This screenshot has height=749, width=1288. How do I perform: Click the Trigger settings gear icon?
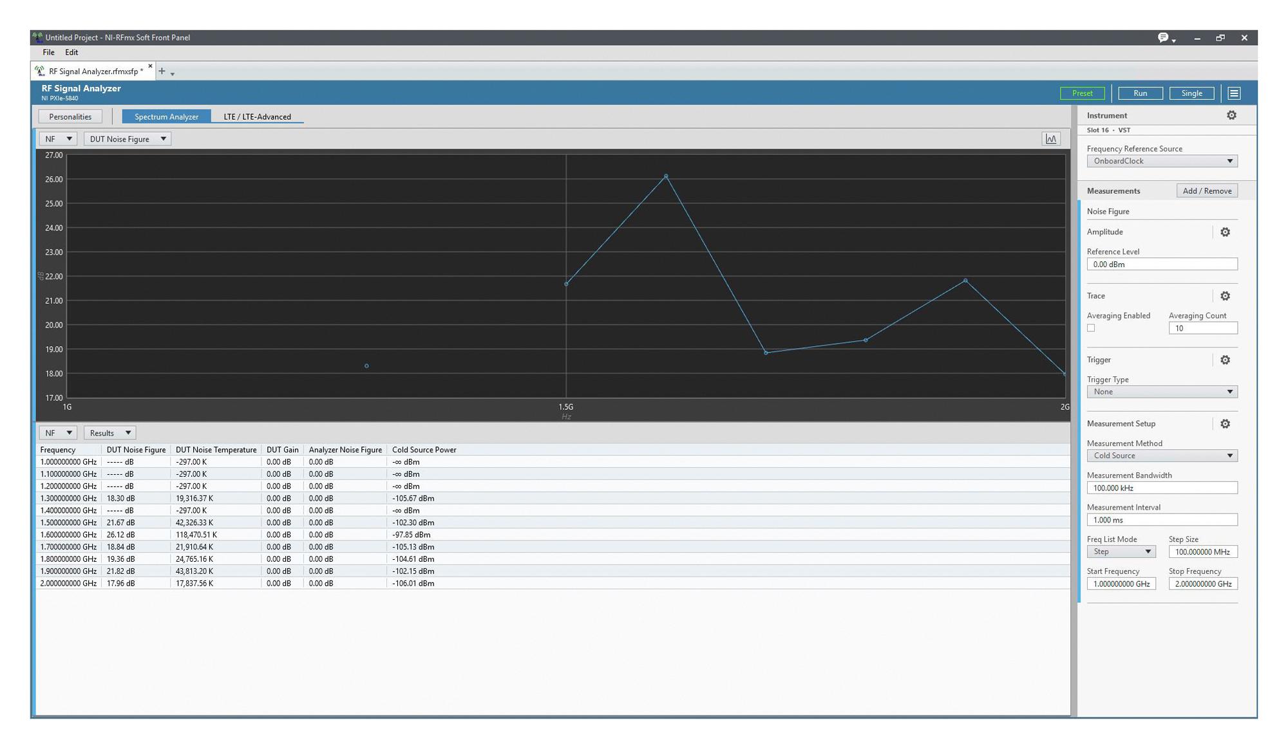(x=1226, y=359)
